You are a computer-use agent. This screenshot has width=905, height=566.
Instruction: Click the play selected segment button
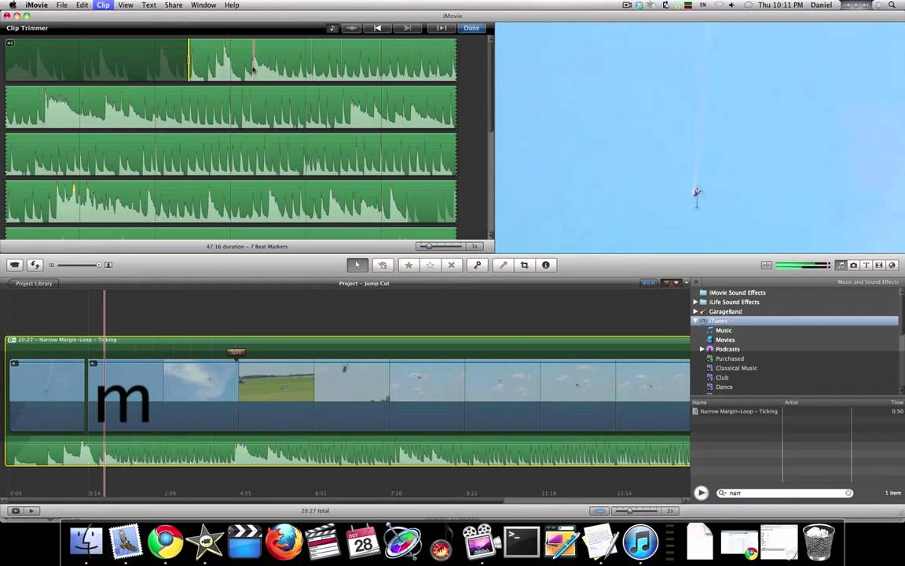[441, 28]
